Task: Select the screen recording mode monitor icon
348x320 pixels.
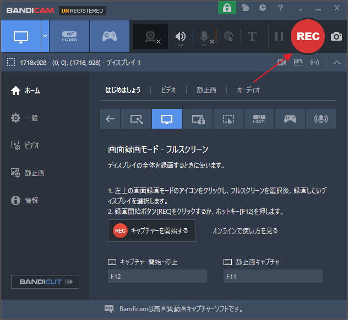Action: (x=21, y=37)
